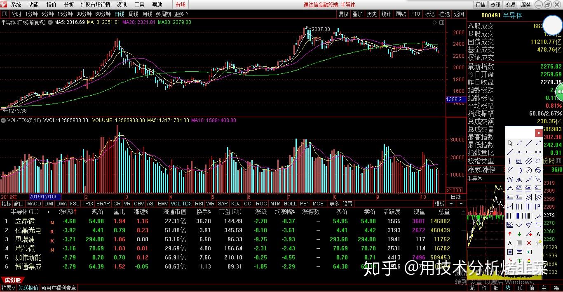Expand the dropdown next to 半导体(日线.前复权)
This screenshot has height=292, width=563.
tap(50, 22)
